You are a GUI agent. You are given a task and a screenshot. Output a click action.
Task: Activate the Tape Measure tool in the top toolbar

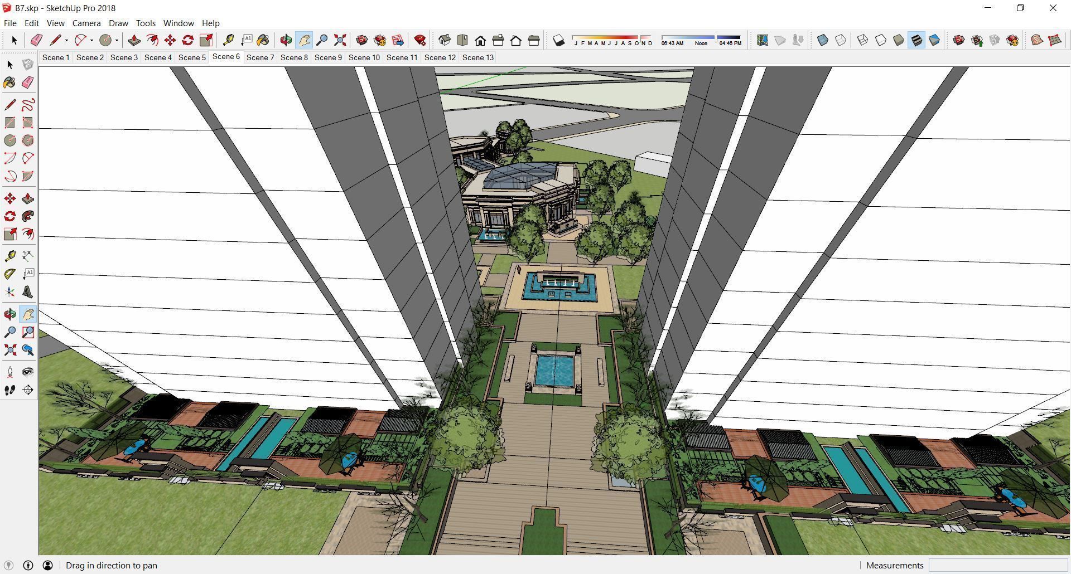(228, 40)
